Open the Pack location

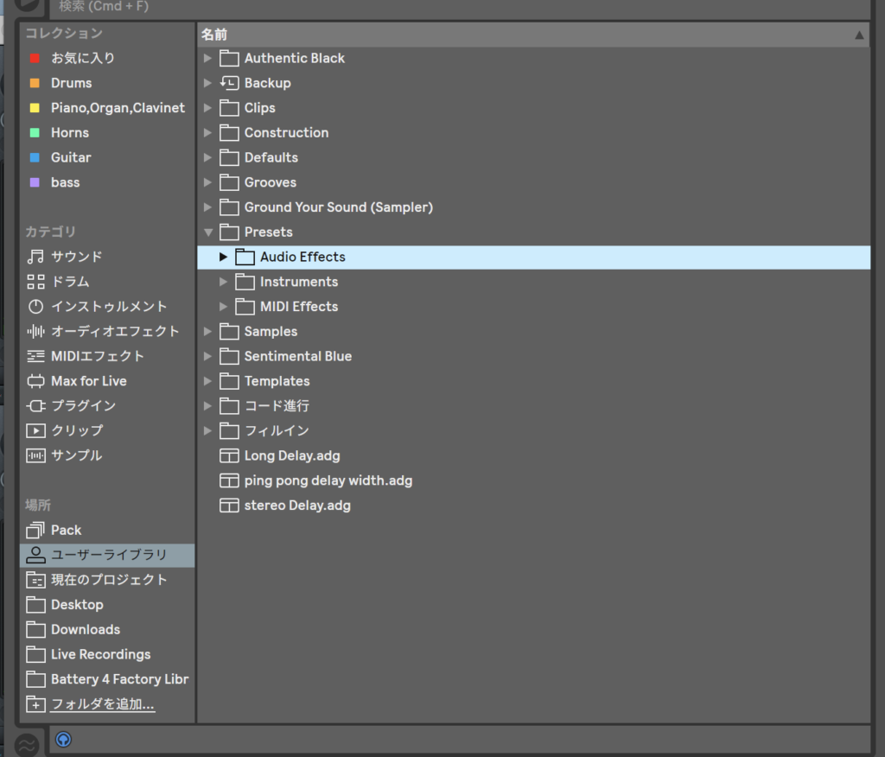[x=66, y=530]
